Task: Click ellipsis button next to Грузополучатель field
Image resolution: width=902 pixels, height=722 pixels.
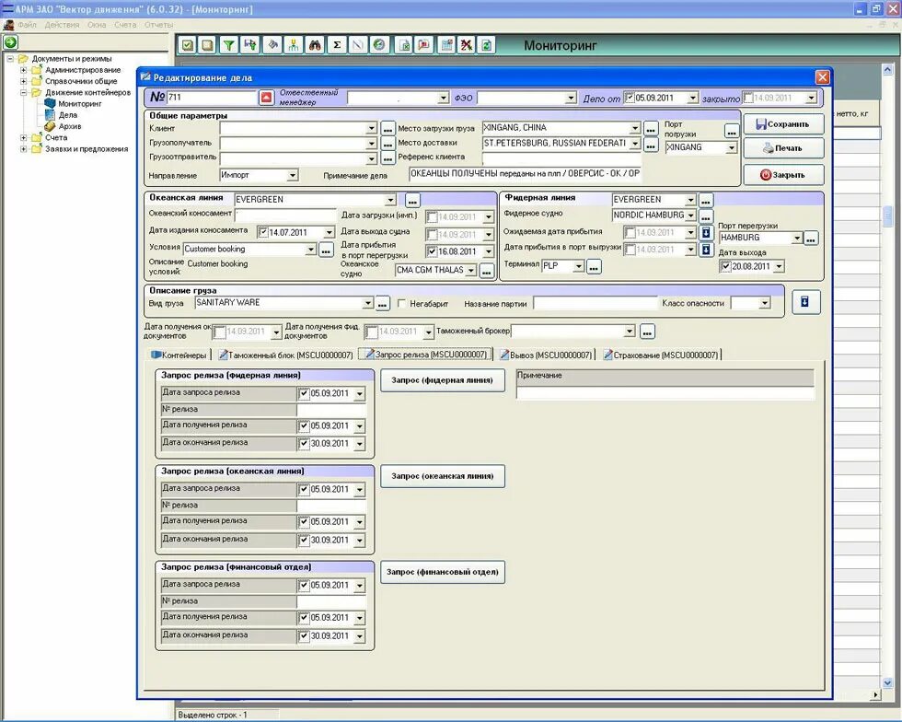Action: point(387,144)
